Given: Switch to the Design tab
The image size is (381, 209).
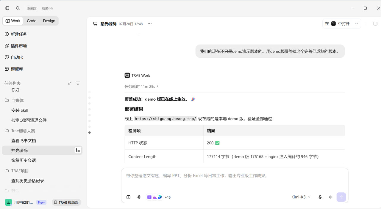Looking at the screenshot, I should tap(49, 21).
